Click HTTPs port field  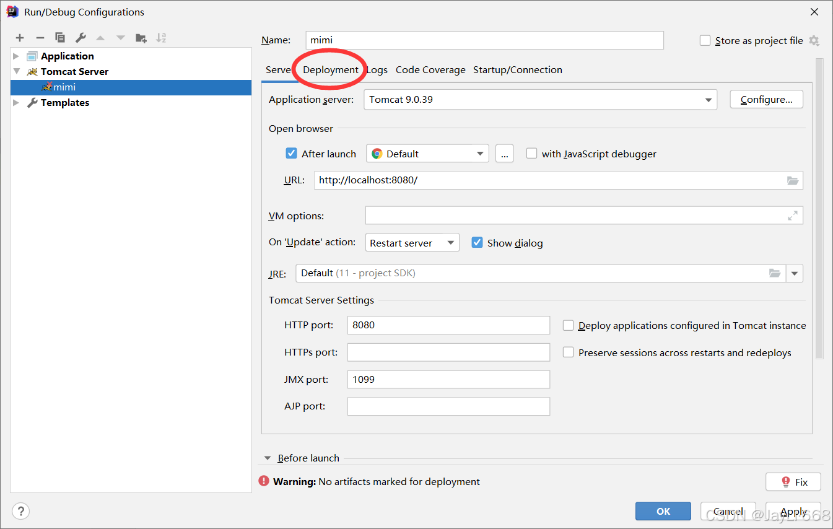coord(448,352)
